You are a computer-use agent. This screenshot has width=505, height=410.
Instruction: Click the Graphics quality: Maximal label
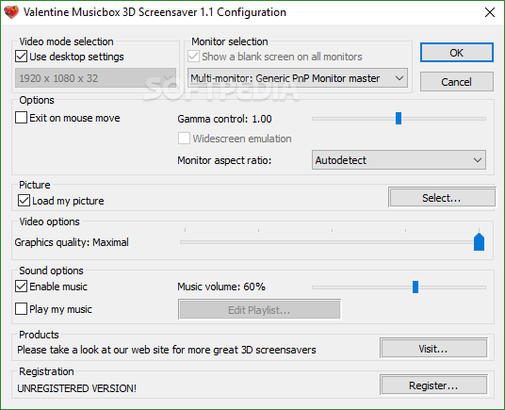pos(72,242)
